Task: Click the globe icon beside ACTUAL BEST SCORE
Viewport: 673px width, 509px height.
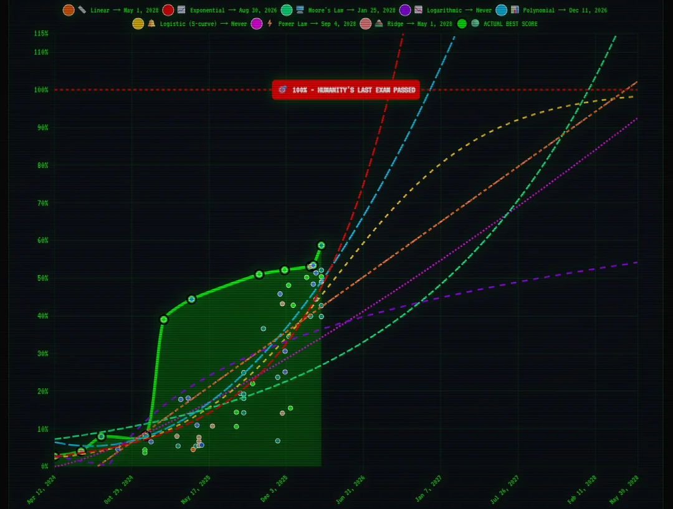Action: tap(475, 24)
